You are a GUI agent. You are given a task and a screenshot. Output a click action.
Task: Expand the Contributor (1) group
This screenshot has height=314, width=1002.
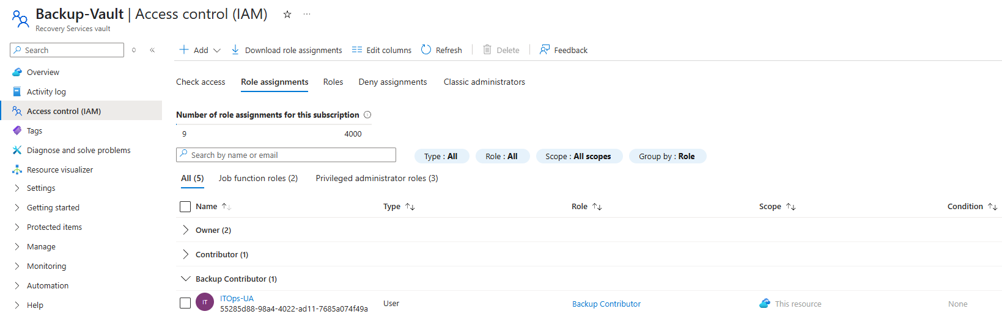[186, 254]
